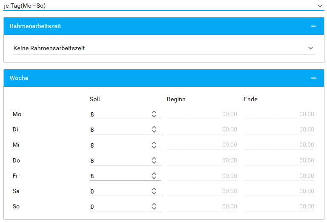Collapse the Rahmenarbeitszeit panel with minus icon
Viewport: 327px width, 222px height.
point(313,26)
